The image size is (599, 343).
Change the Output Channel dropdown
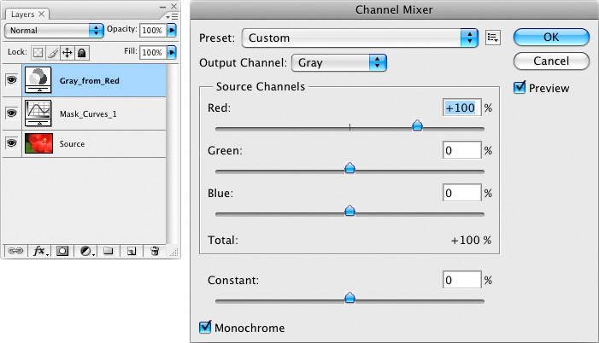[340, 62]
